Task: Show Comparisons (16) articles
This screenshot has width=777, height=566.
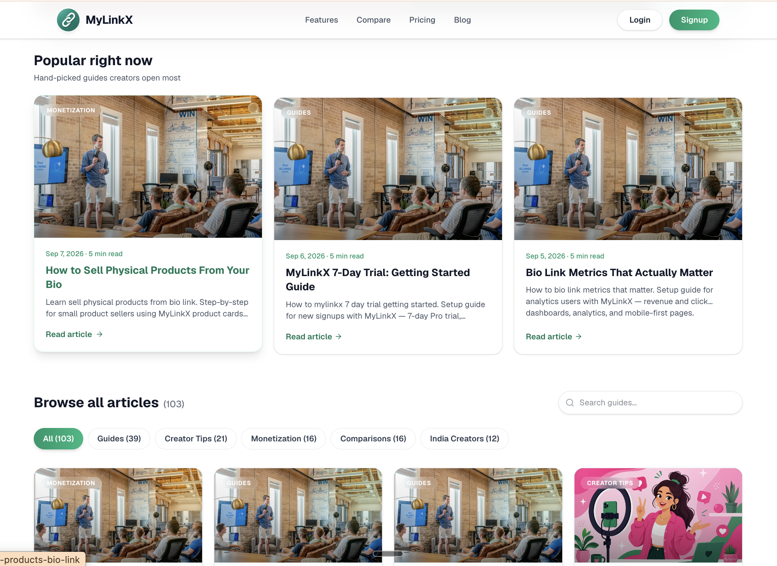Action: [x=373, y=439]
